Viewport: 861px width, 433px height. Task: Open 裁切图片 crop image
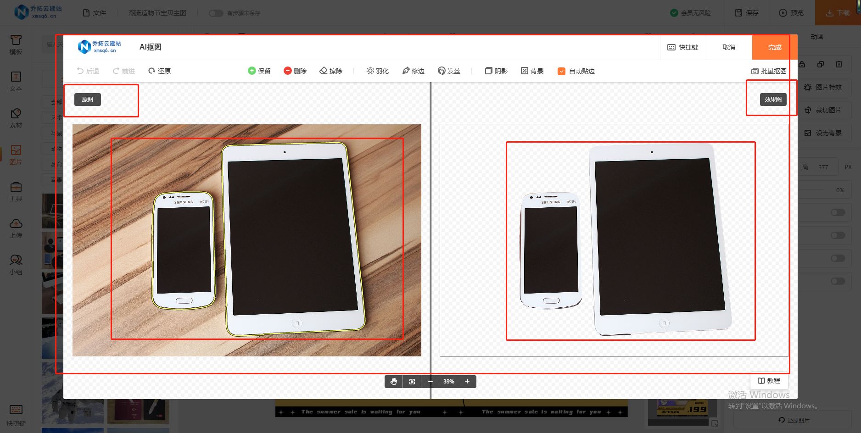(x=824, y=110)
